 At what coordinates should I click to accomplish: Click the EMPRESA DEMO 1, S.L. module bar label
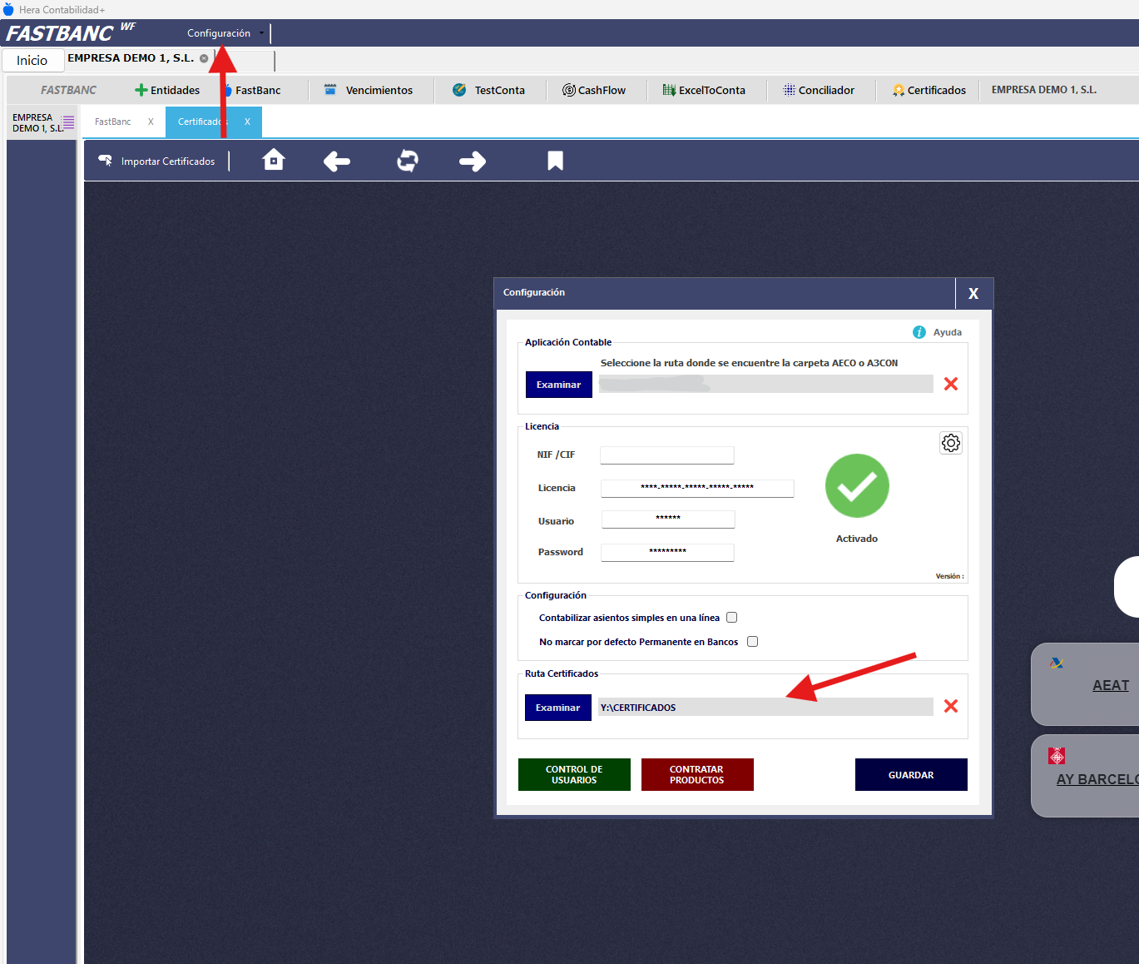point(1044,90)
